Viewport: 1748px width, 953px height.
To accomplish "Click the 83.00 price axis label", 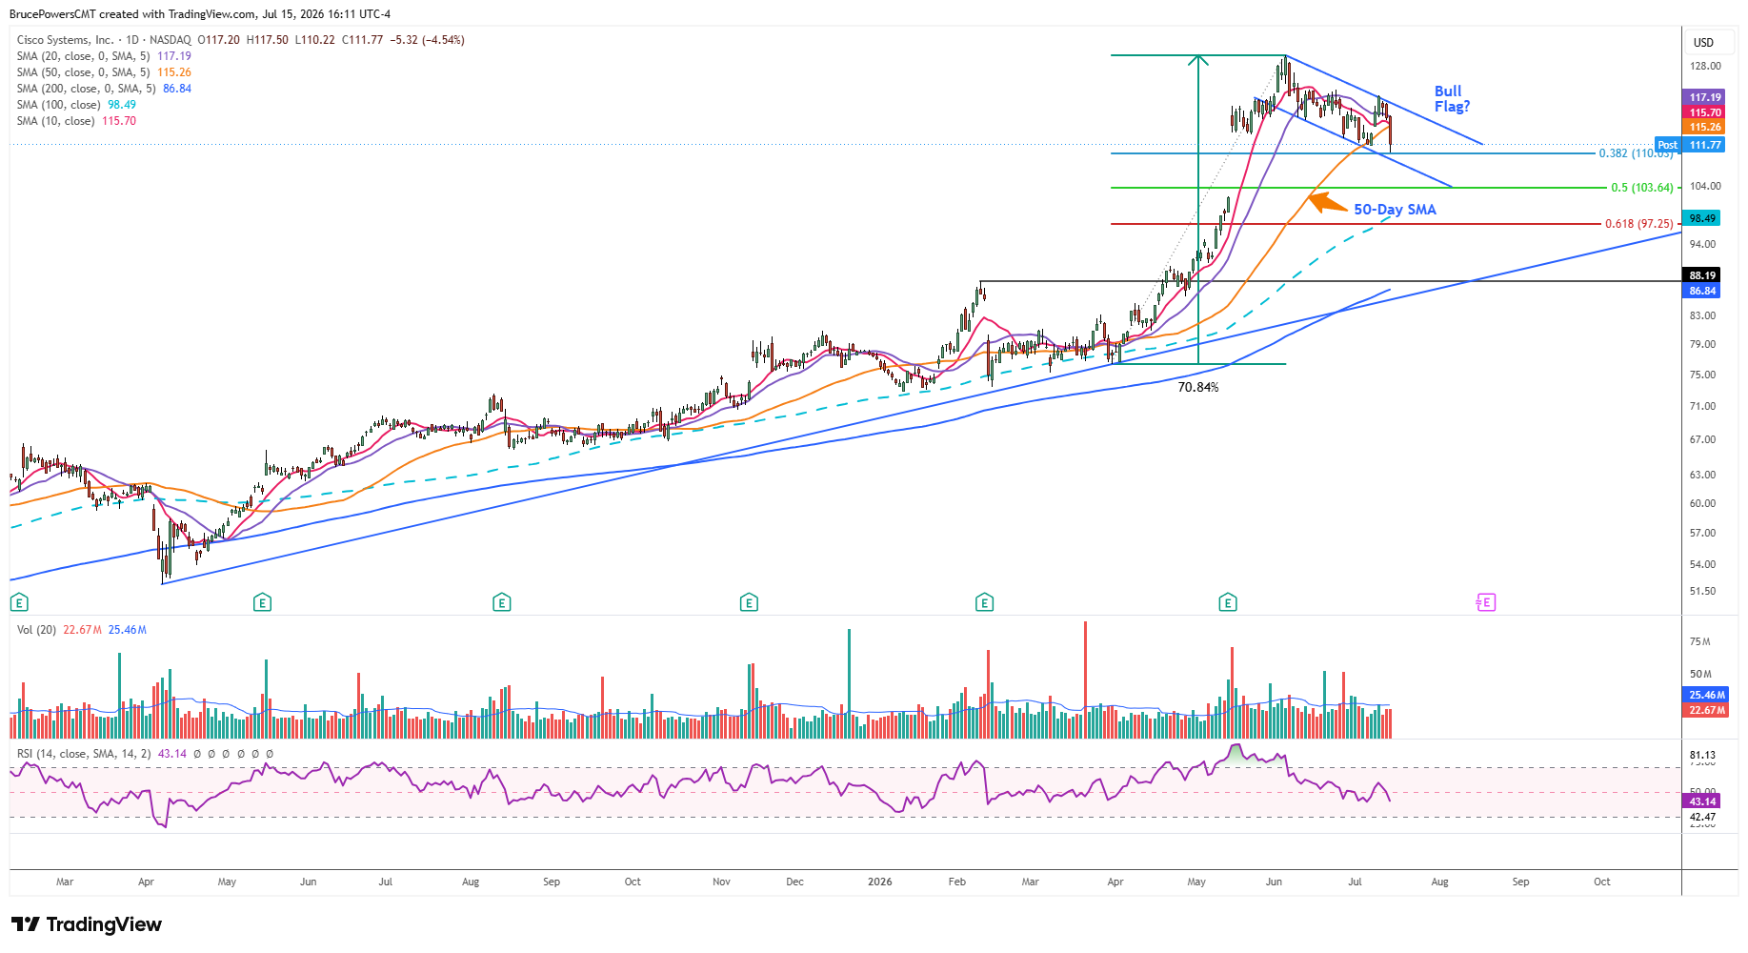I will [x=1703, y=315].
